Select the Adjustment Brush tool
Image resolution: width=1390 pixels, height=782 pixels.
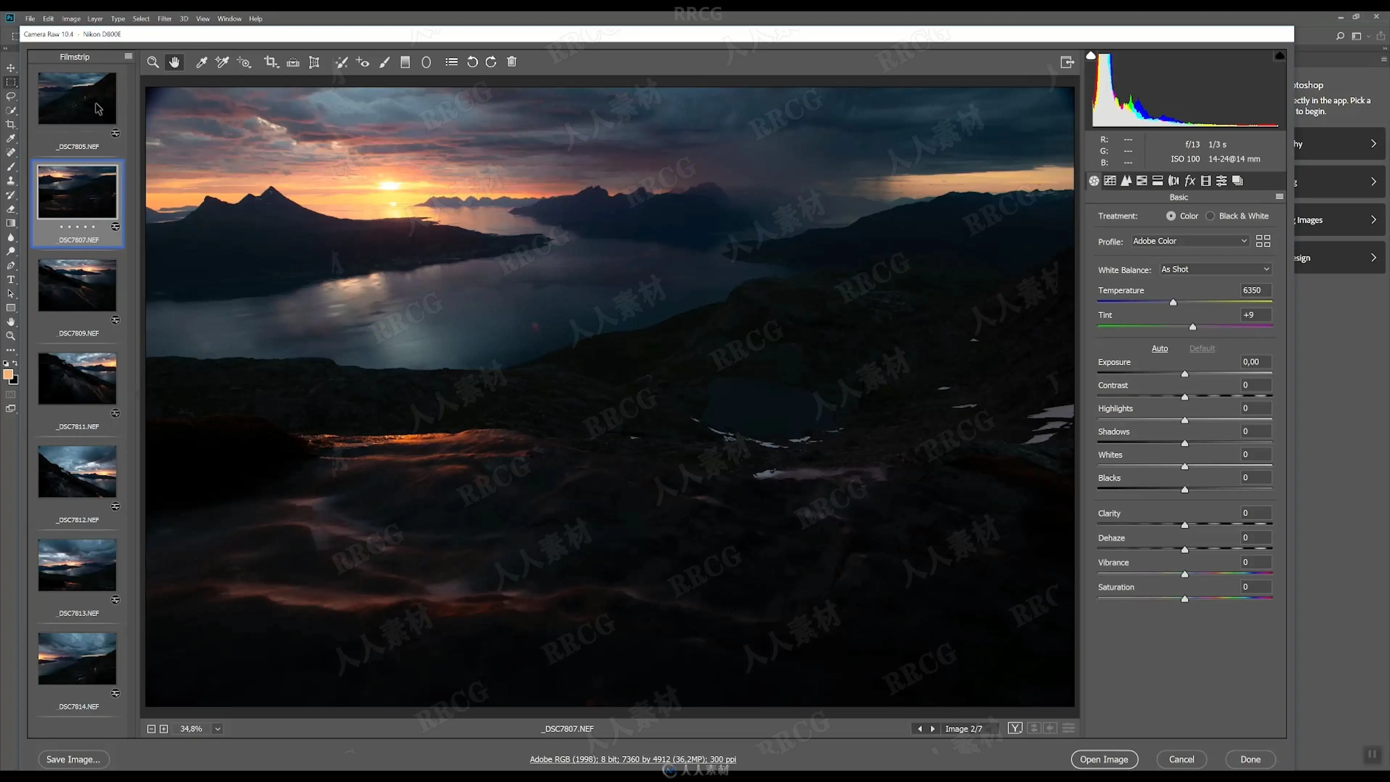click(x=384, y=62)
